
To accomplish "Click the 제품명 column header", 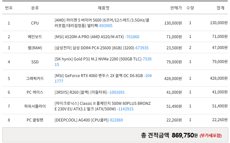I will coord(104,8).
